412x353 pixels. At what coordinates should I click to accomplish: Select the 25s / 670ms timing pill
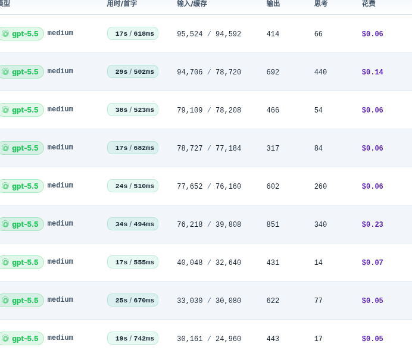[x=133, y=300]
